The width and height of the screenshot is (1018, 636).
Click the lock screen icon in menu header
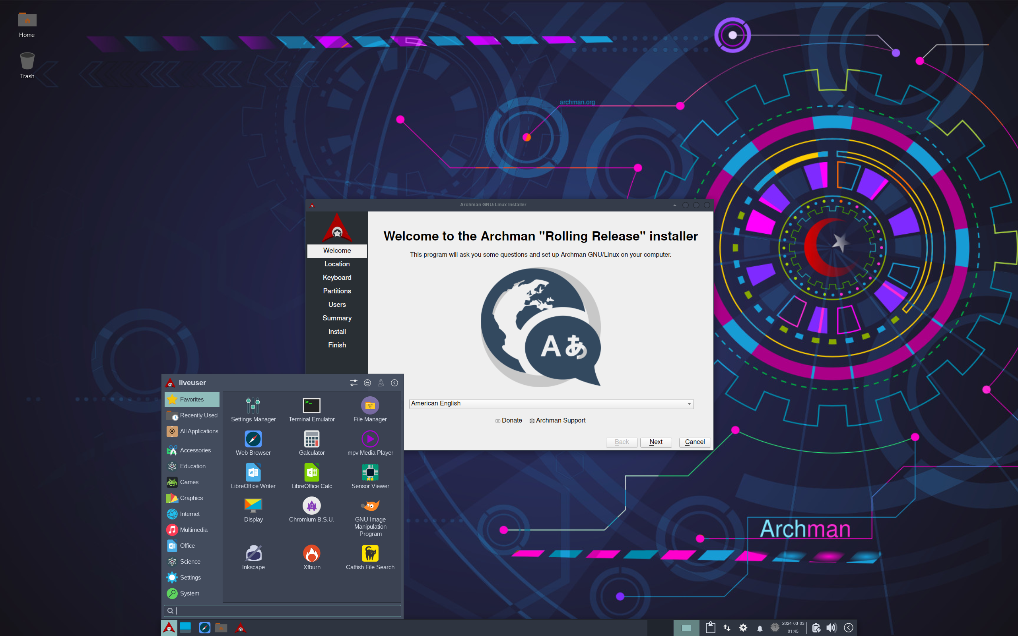pyautogui.click(x=367, y=383)
